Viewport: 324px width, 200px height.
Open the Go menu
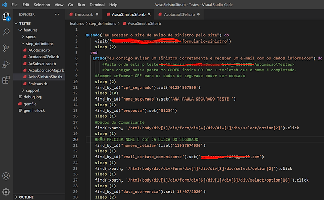click(70, 5)
